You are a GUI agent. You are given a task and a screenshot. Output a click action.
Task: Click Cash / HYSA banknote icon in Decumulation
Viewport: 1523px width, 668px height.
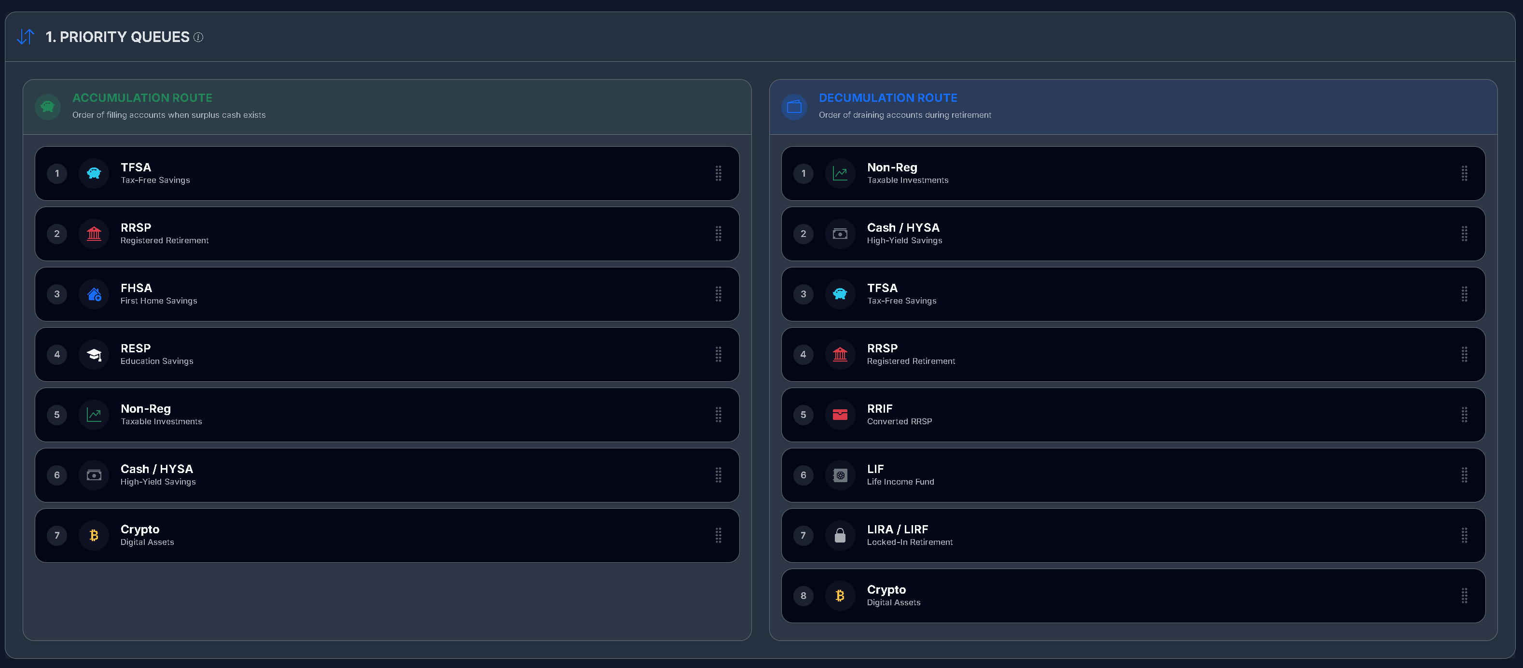[x=840, y=234]
